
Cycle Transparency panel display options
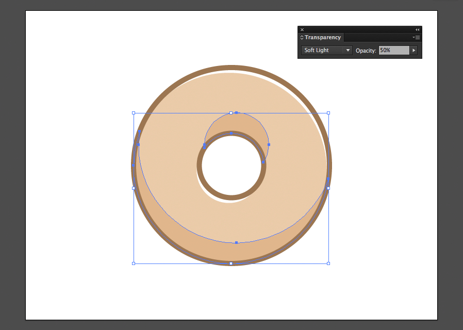302,38
